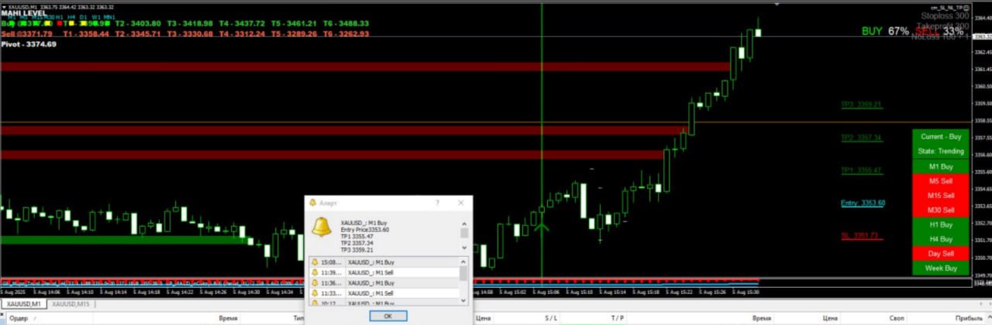
Task: Select the 15:08 M1 Buy alert row
Action: (x=384, y=262)
